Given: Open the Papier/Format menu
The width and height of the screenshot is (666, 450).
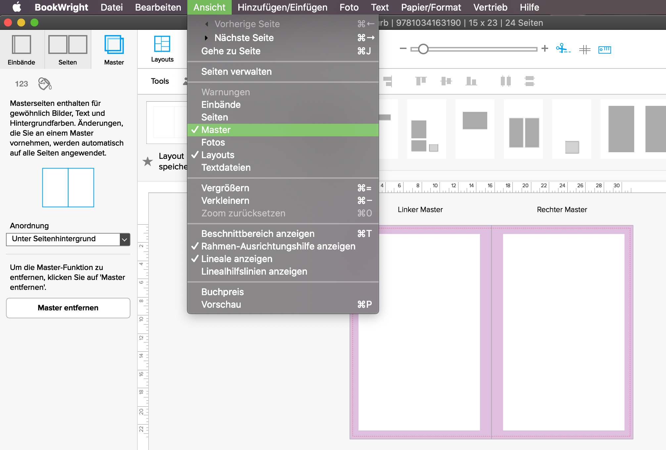Looking at the screenshot, I should 431,7.
